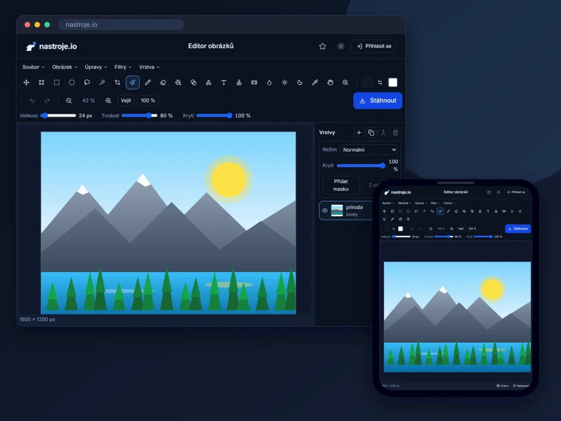Open the Soubor menu in desktop editor

point(33,67)
